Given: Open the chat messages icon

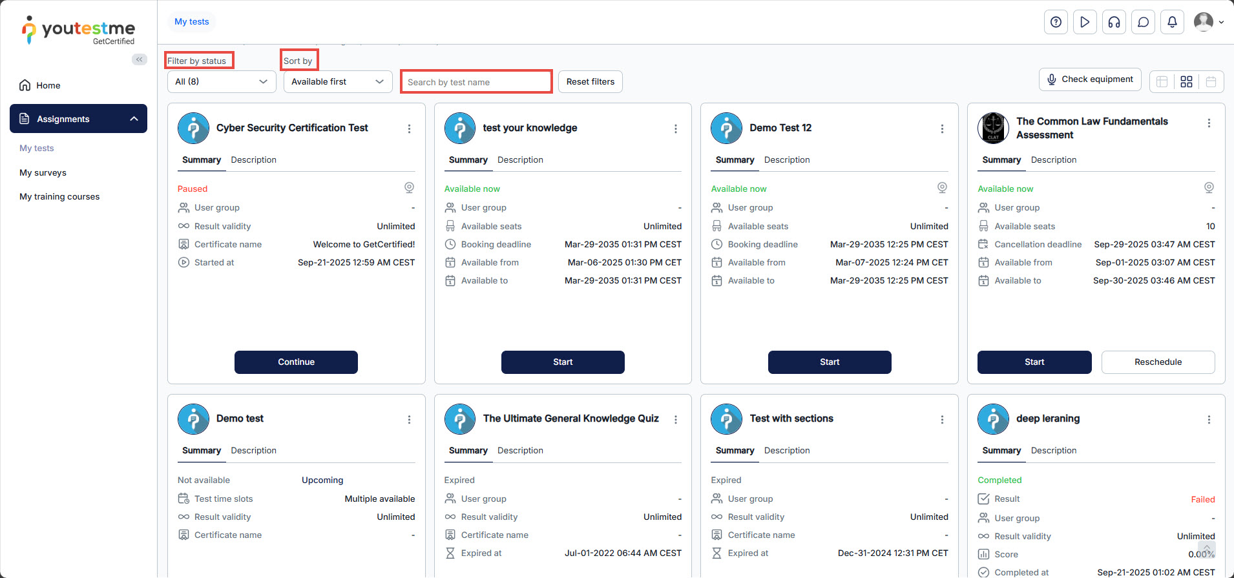Looking at the screenshot, I should coord(1143,22).
